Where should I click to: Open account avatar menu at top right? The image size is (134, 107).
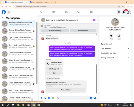tap(129, 12)
